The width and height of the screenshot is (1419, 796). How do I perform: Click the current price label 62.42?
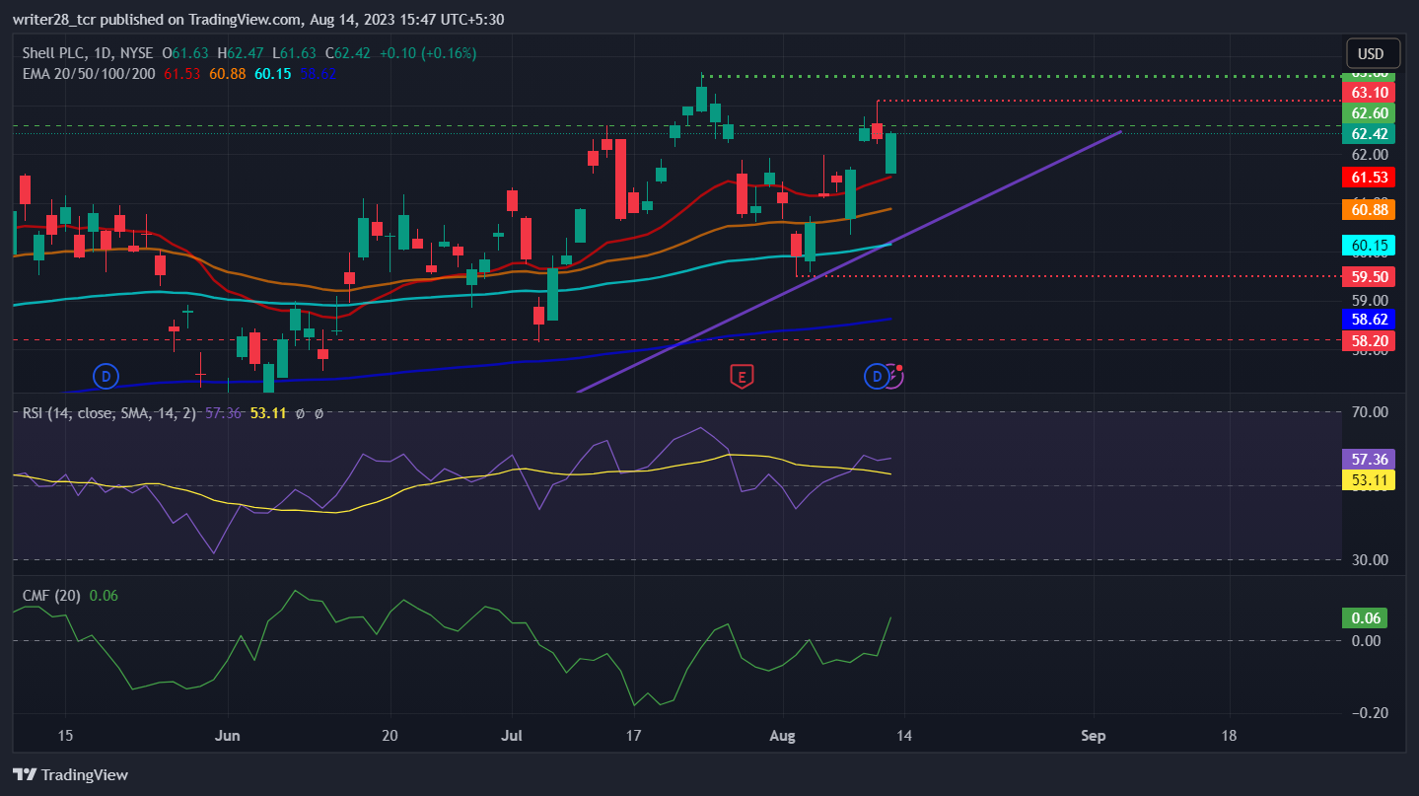pos(1370,134)
